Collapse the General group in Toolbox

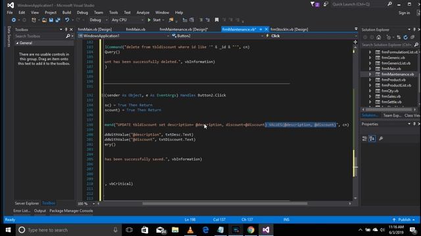coord(17,43)
